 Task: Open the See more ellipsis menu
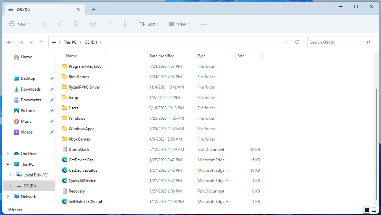204,24
